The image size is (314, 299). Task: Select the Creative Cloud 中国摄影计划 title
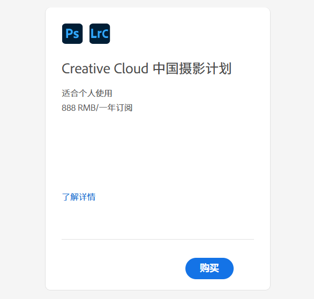147,68
